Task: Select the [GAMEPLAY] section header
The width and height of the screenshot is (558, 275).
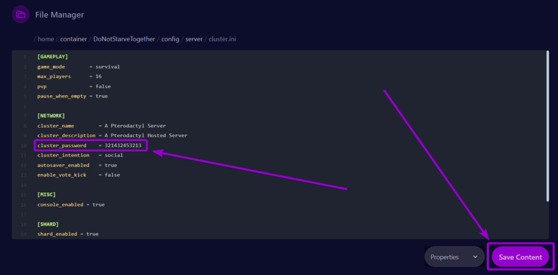Action: (52, 57)
